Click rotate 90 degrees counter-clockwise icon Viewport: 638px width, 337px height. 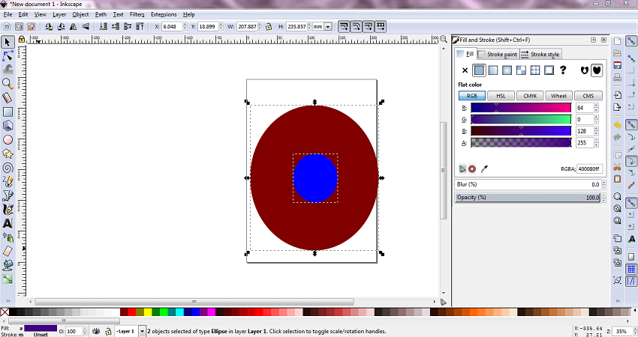tap(49, 26)
